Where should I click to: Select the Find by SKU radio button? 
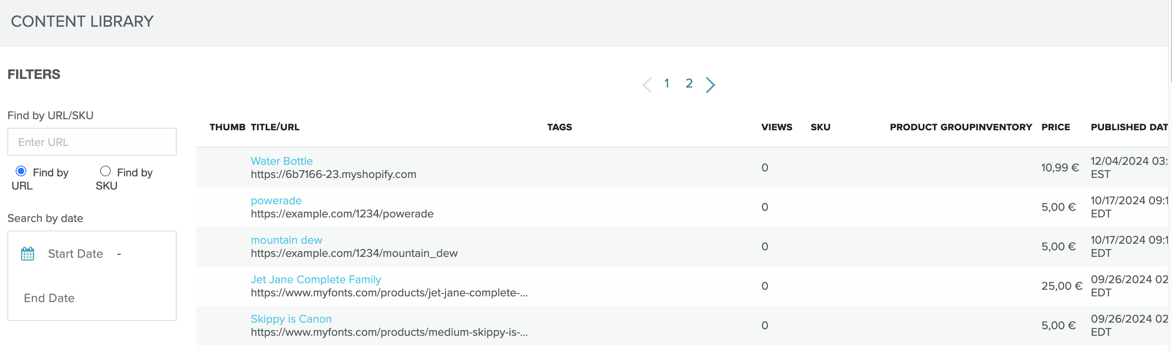(x=105, y=171)
